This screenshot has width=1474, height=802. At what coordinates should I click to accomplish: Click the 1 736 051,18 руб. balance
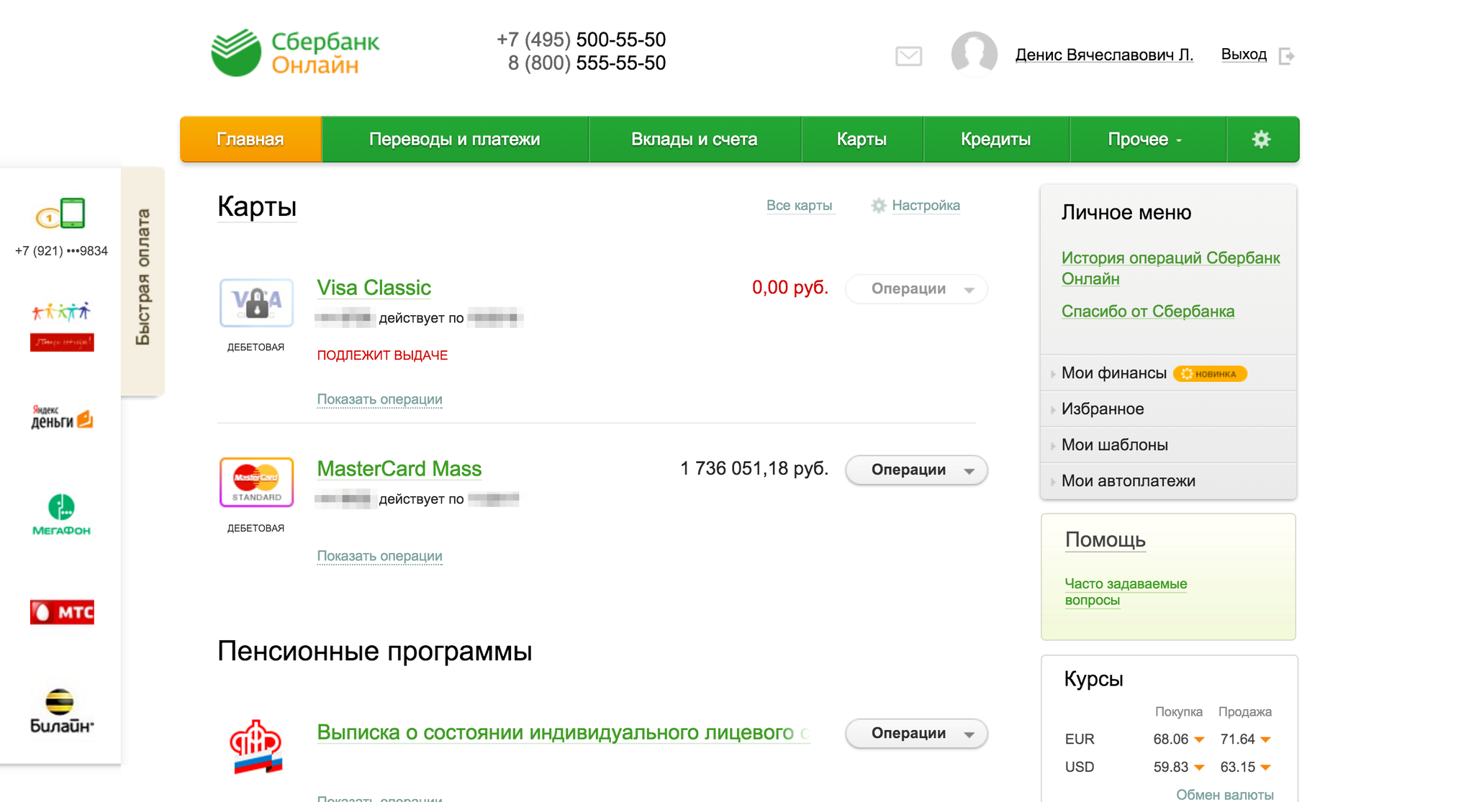pyautogui.click(x=754, y=469)
